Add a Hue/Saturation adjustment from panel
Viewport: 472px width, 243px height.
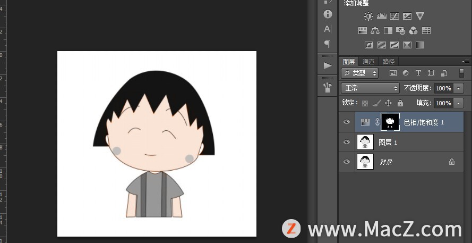(x=363, y=30)
